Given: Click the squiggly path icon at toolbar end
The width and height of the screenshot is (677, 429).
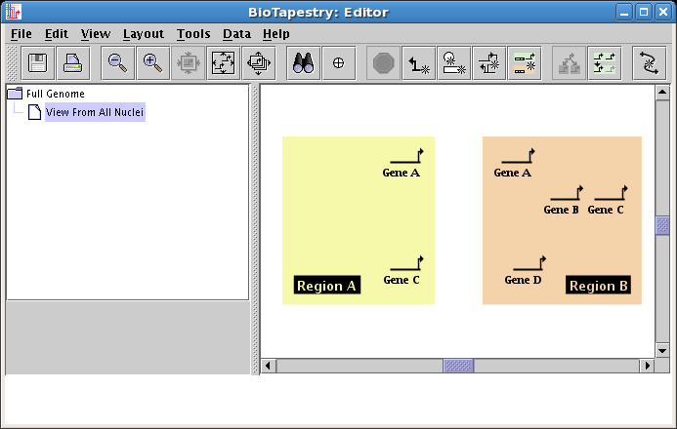Looking at the screenshot, I should click(x=648, y=63).
